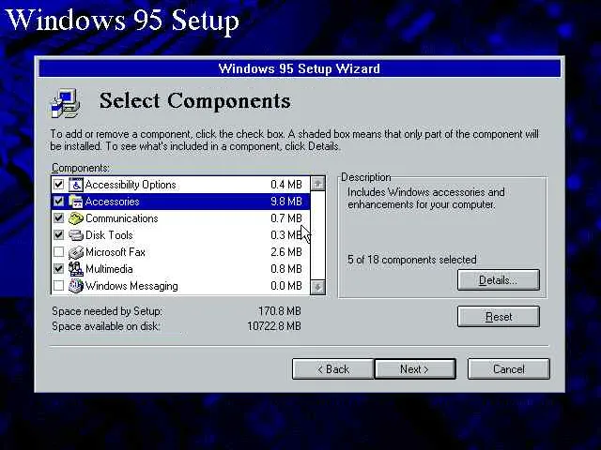Screen dimensions: 601x450
Task: Click the '5 of 18 components selected' text
Action: tap(411, 260)
